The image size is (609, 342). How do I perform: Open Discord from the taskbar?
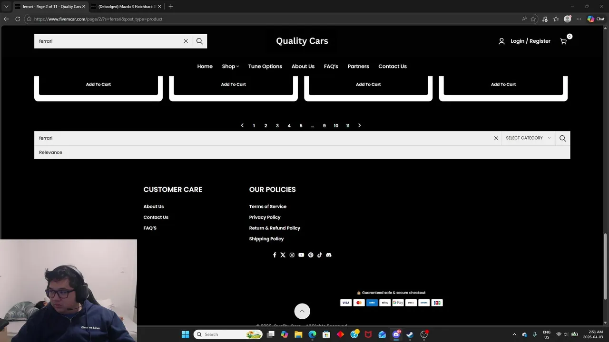[x=396, y=334]
